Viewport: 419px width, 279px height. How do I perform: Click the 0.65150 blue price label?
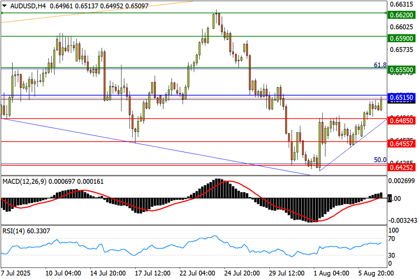[402, 97]
